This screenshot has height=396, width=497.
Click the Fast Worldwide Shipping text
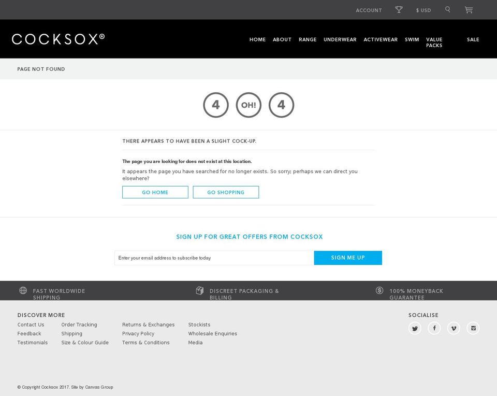tap(59, 294)
